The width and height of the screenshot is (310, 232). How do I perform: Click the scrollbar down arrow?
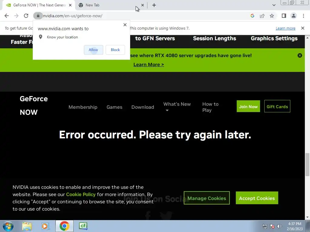coord(307,217)
